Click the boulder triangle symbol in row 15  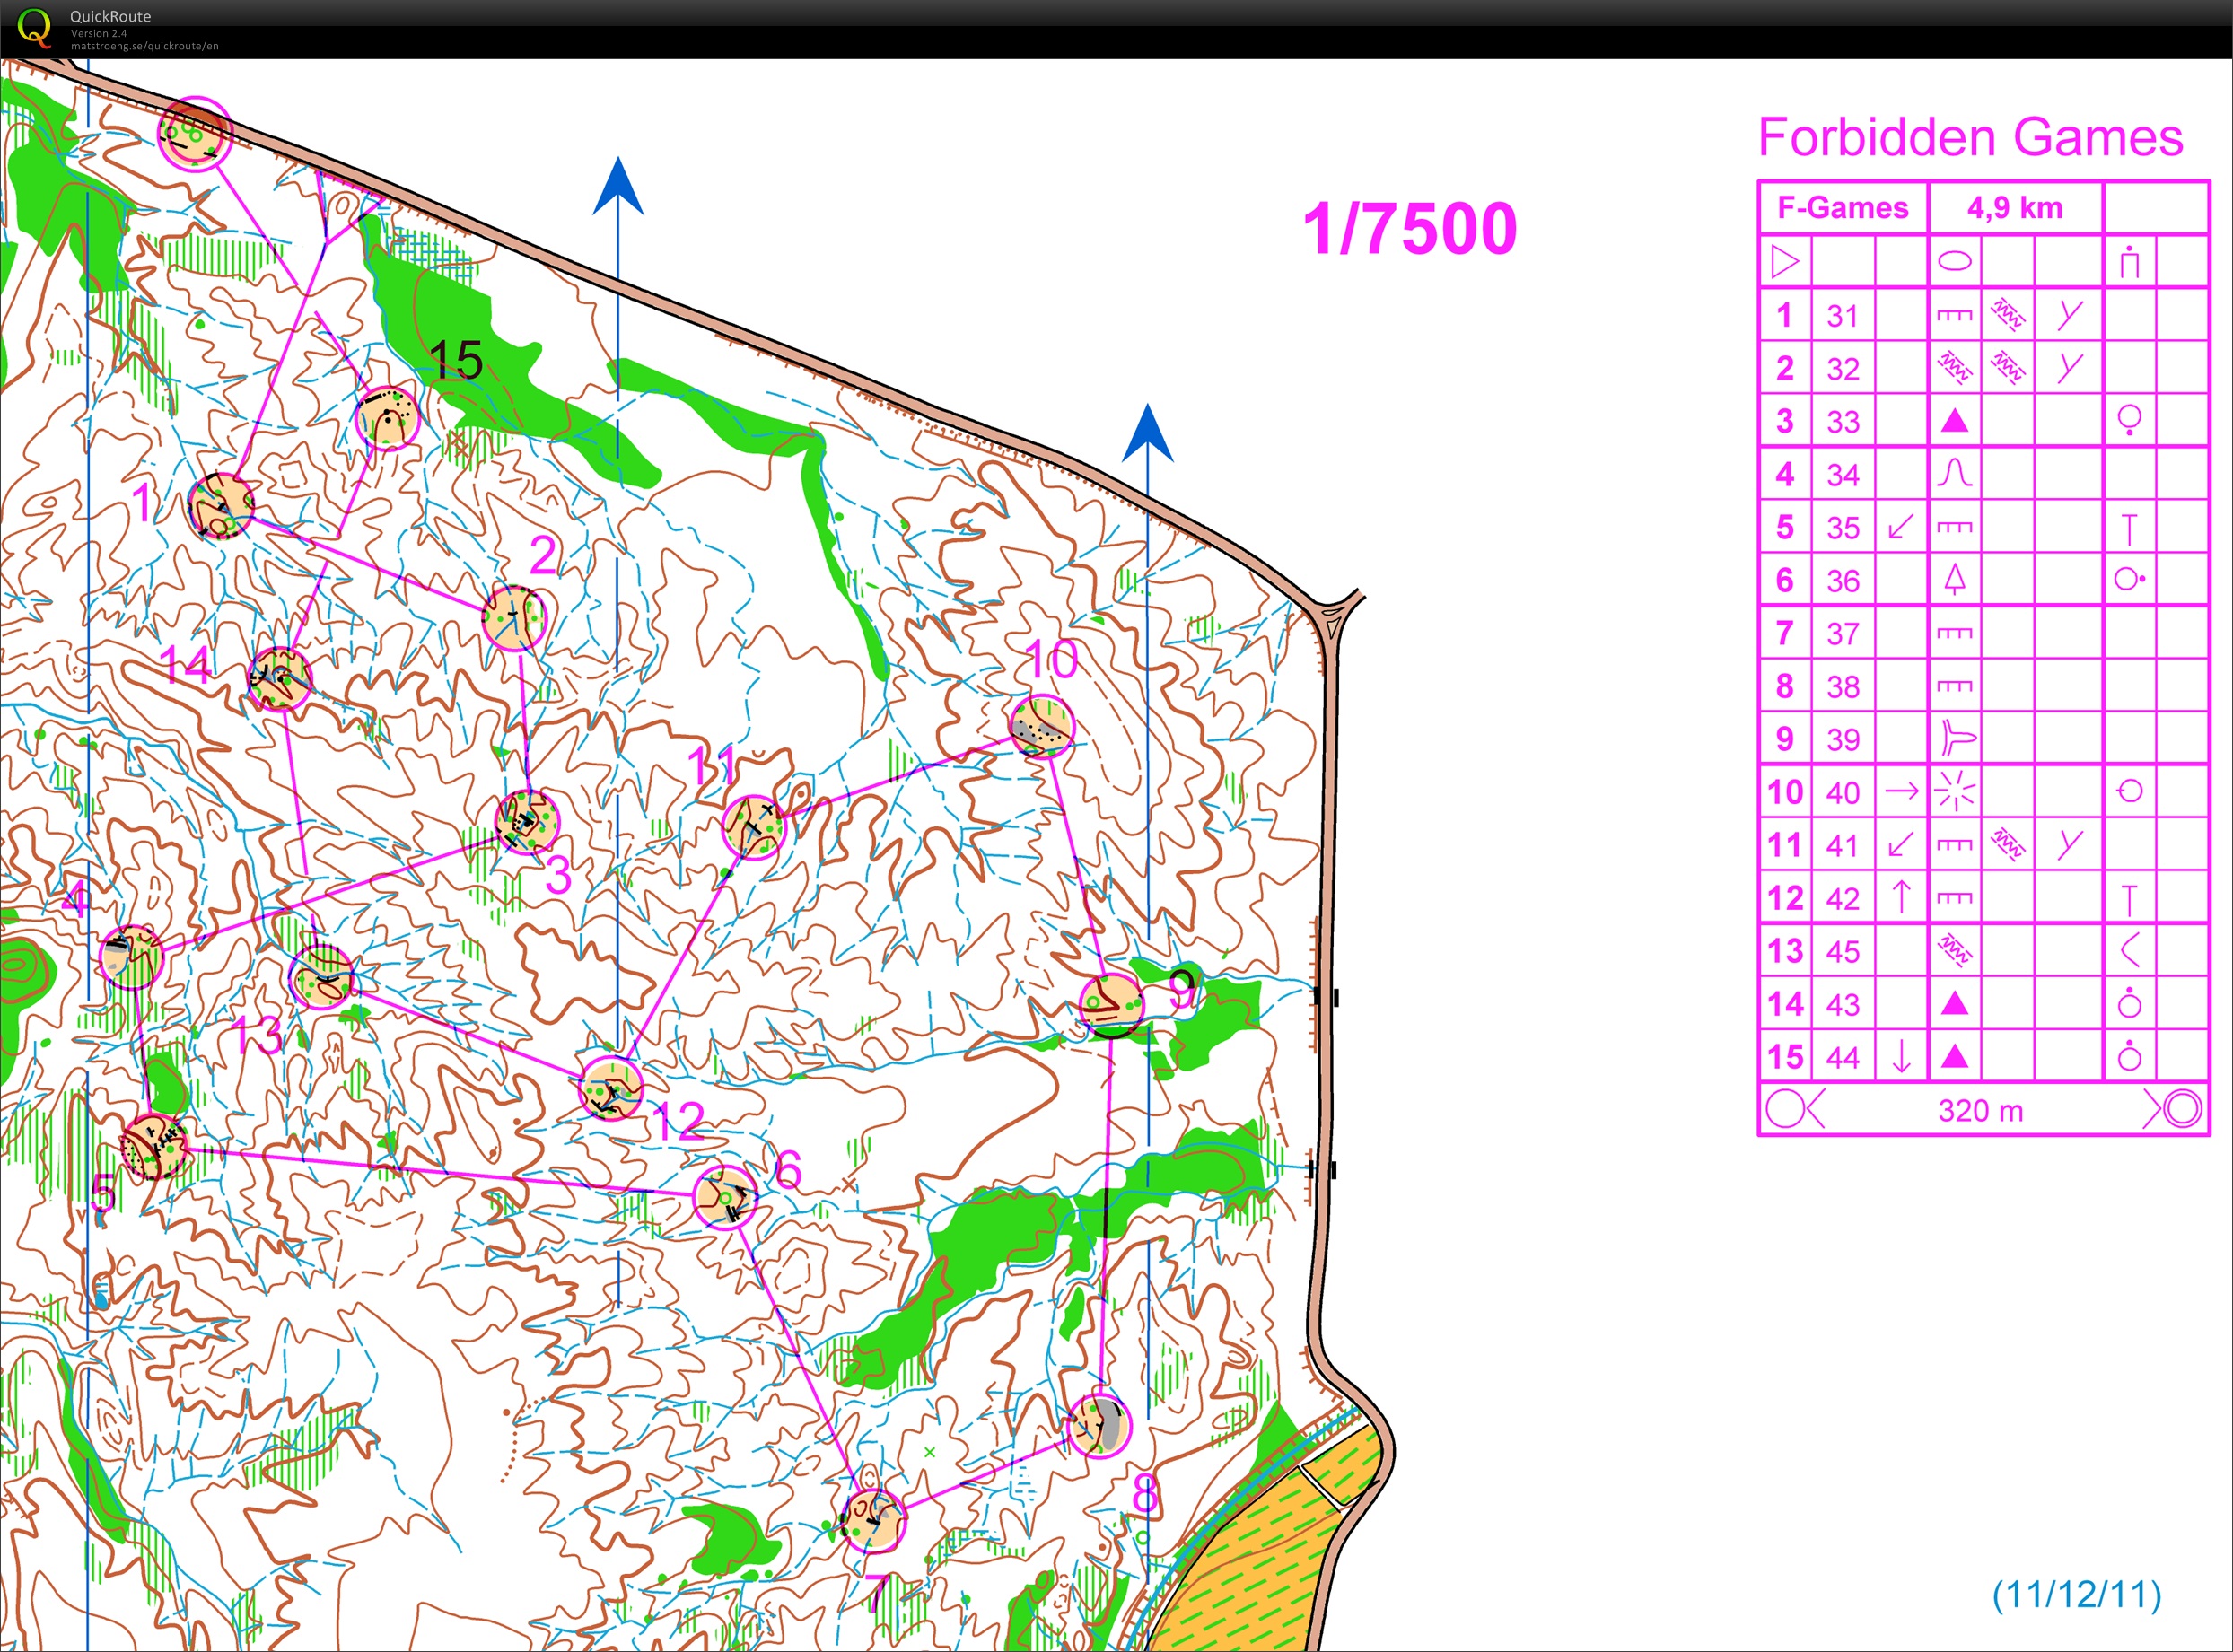coord(1954,1056)
